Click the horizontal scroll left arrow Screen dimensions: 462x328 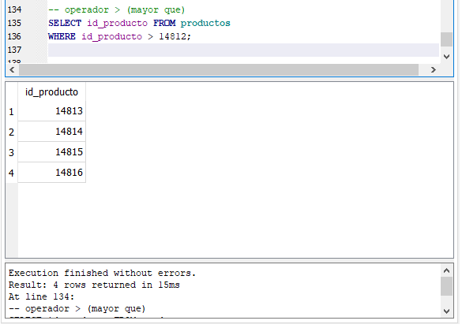coord(12,69)
